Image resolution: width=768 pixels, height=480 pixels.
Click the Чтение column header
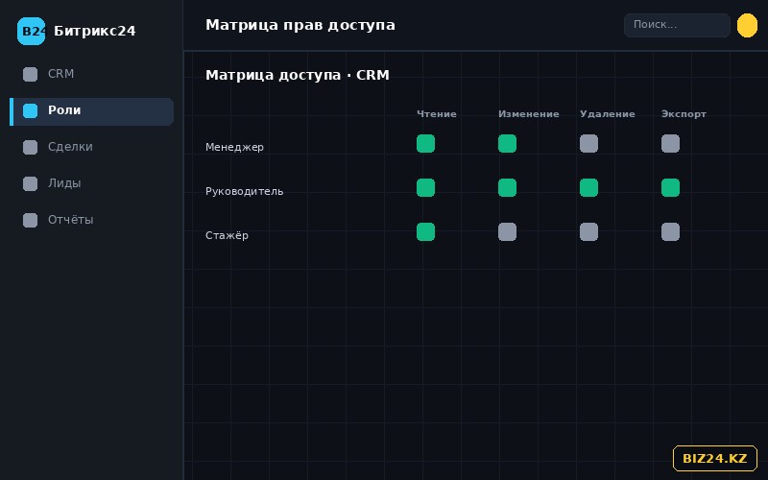437,114
